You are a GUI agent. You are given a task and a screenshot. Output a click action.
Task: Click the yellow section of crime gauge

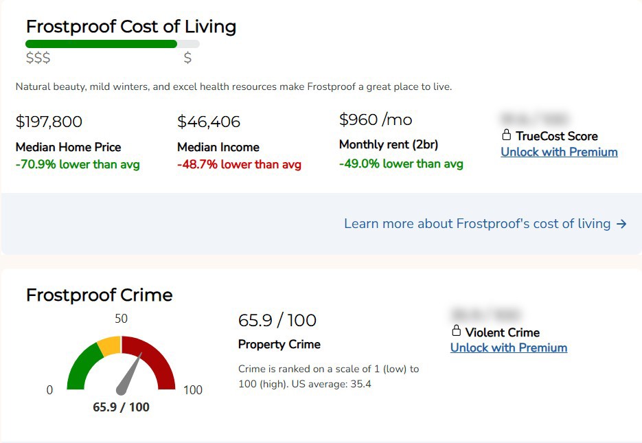tap(110, 344)
